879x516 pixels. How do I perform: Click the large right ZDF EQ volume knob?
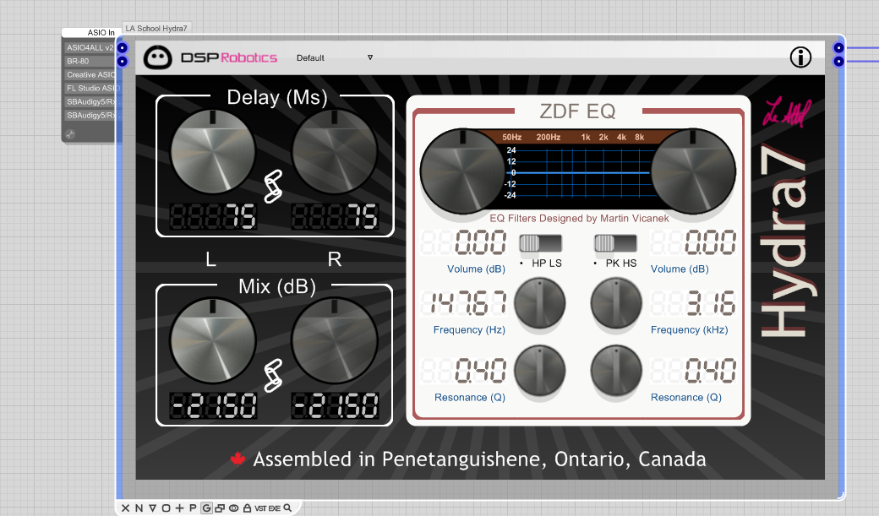(x=693, y=171)
